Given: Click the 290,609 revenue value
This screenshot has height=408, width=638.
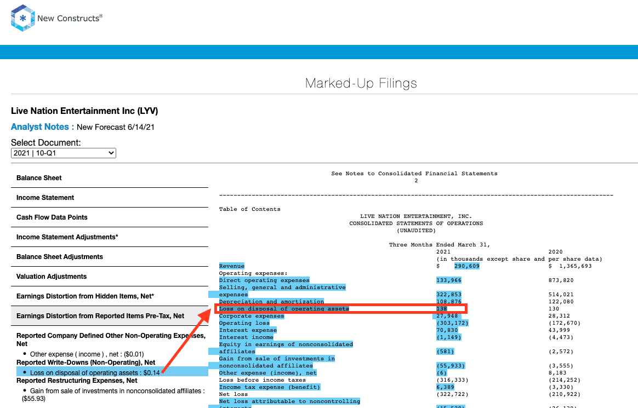Looking at the screenshot, I should coord(466,266).
